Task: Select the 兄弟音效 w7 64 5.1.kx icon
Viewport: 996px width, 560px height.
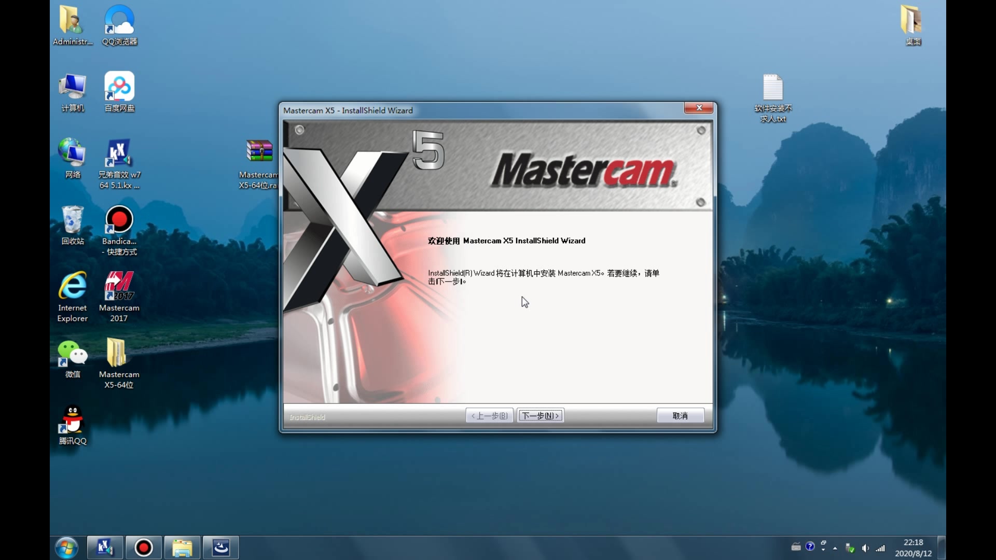Action: tap(119, 164)
